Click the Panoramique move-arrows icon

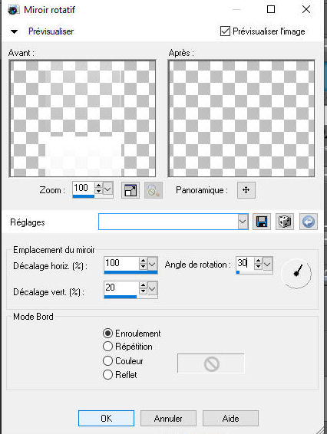(246, 190)
